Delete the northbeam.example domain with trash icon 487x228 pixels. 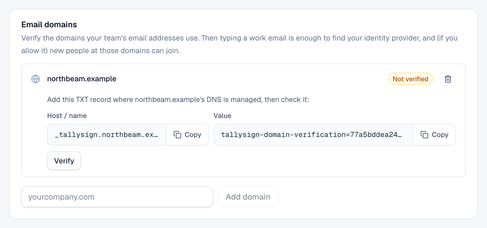click(448, 79)
